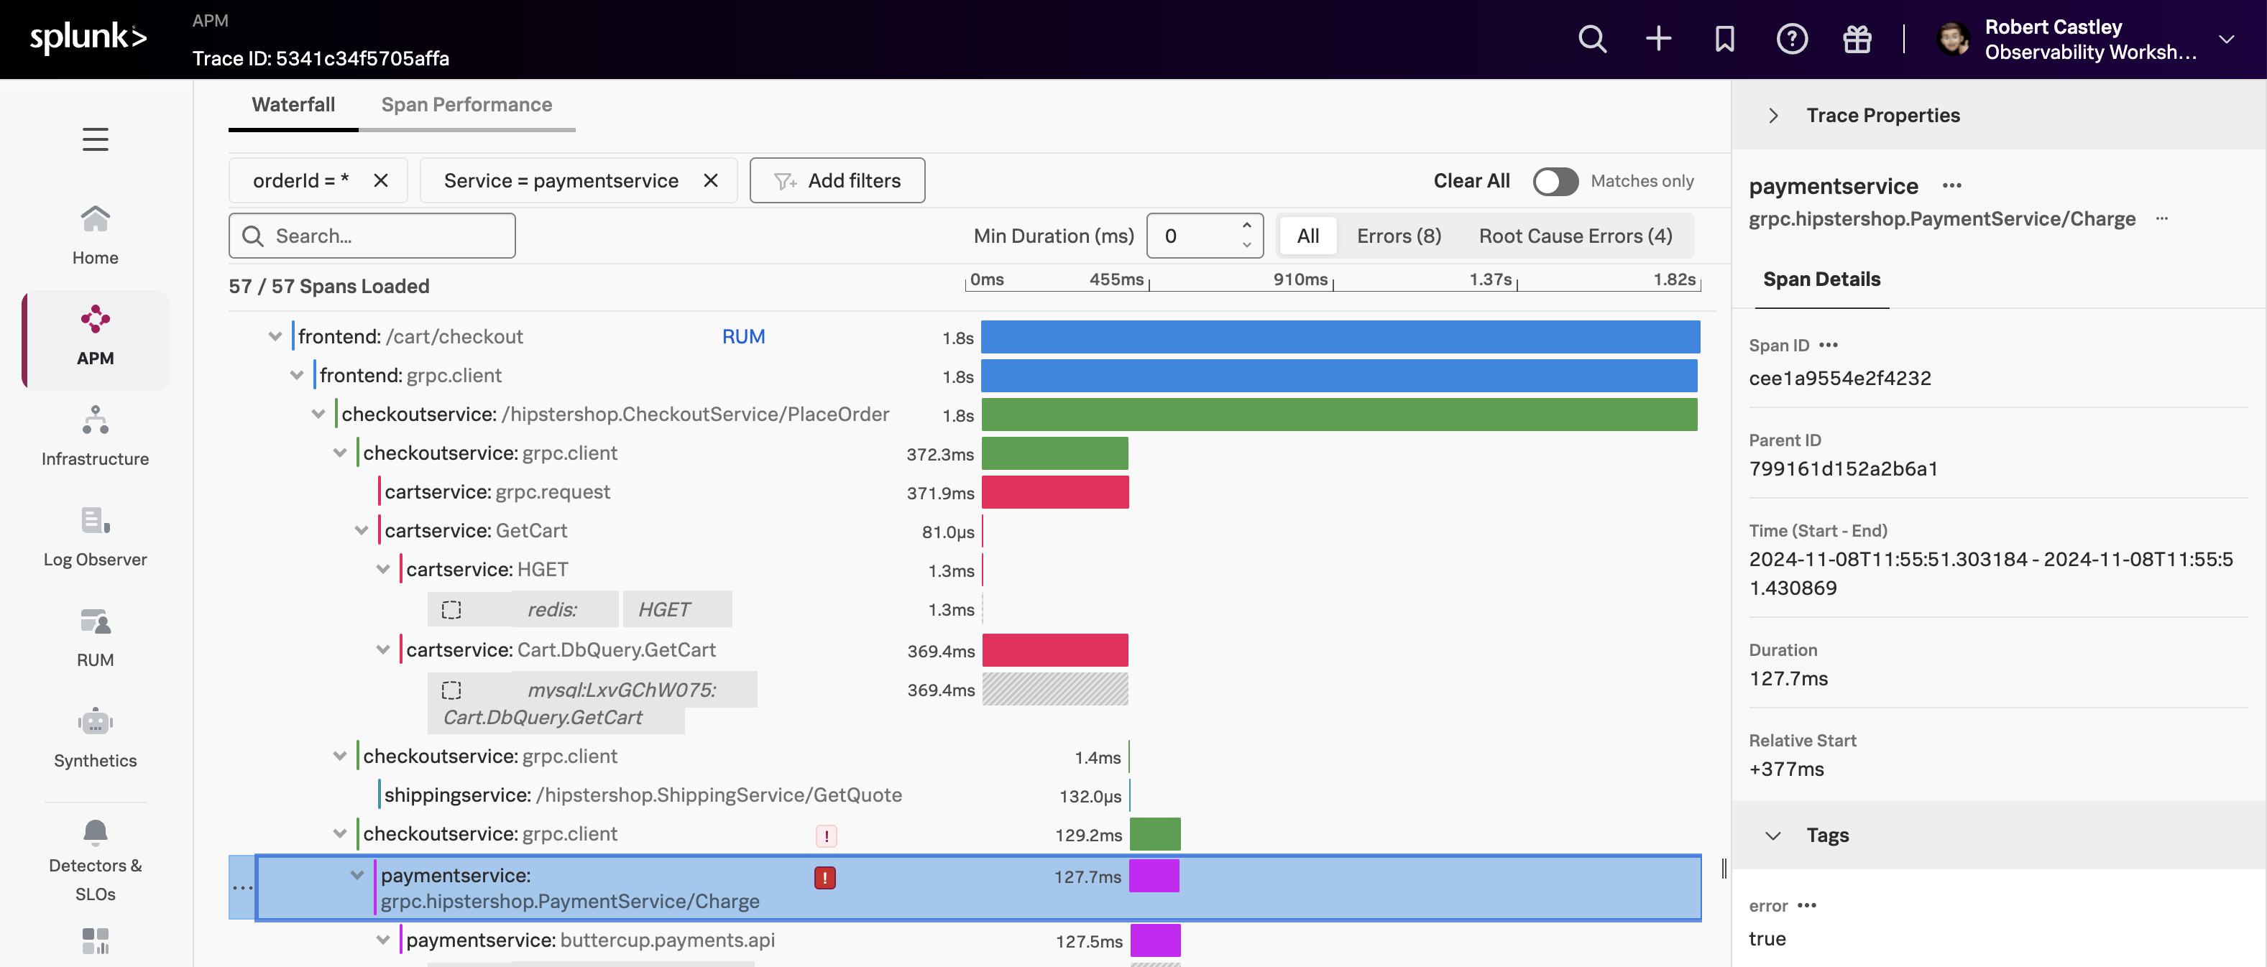Open Log Observer from sidebar
The image size is (2267, 967).
(95, 536)
